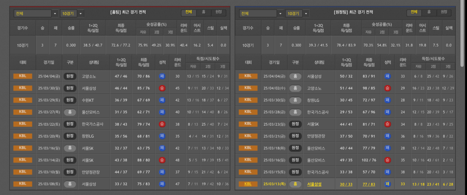Image resolution: width=467 pixels, height=195 pixels.
Task: Switch away team panel filter to 홈
Action: tap(429, 12)
